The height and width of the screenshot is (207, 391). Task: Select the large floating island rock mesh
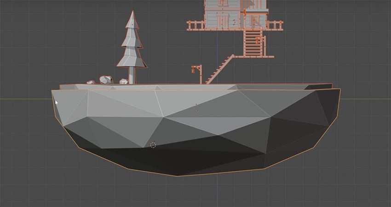196,132
